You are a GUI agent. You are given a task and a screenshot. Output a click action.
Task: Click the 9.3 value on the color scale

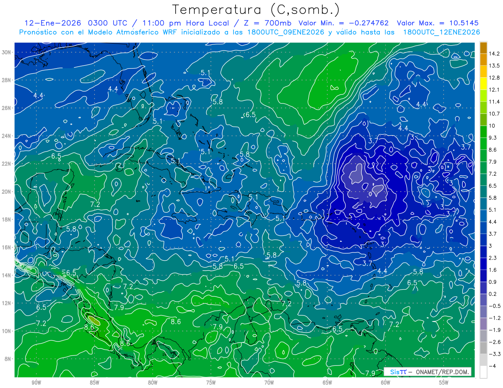coord(493,138)
